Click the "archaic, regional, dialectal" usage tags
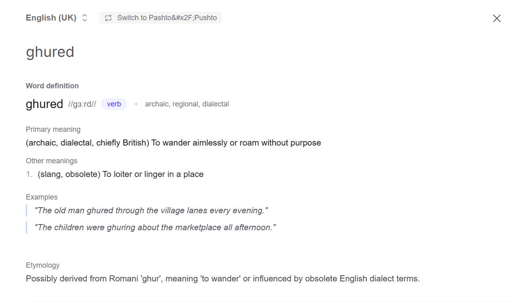Viewport: 512px width, 308px height. pyautogui.click(x=187, y=104)
